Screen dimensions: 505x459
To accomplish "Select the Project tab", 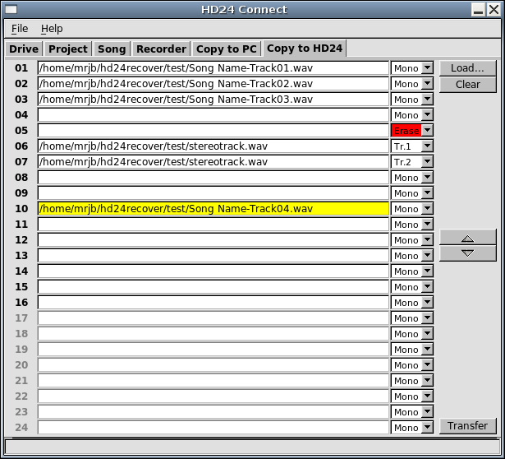I will tap(67, 49).
